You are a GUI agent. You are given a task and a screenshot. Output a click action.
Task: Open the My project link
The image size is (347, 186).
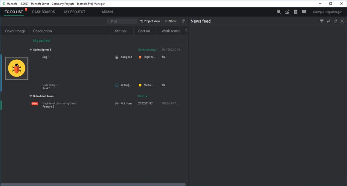point(42,41)
